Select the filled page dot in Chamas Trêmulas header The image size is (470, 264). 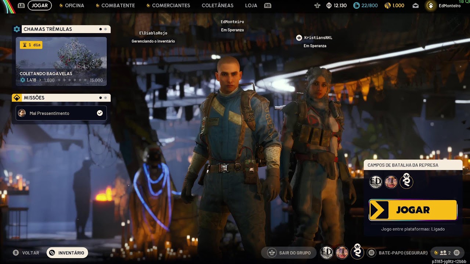100,29
